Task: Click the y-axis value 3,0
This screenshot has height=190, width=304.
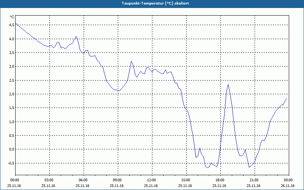Action: (11, 66)
